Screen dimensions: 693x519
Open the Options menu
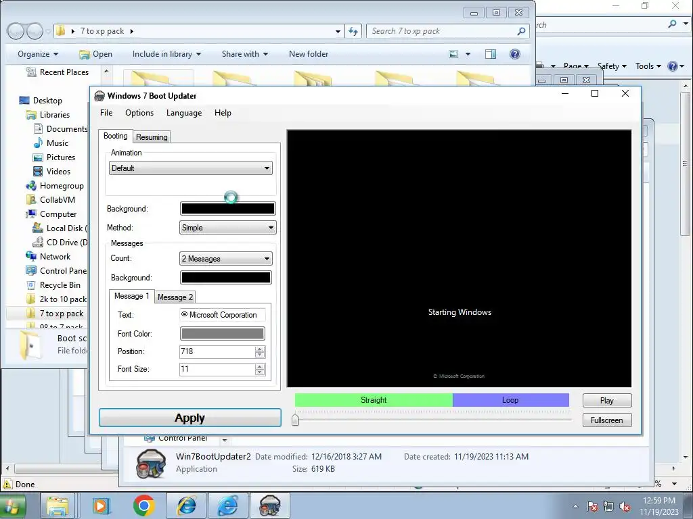139,113
